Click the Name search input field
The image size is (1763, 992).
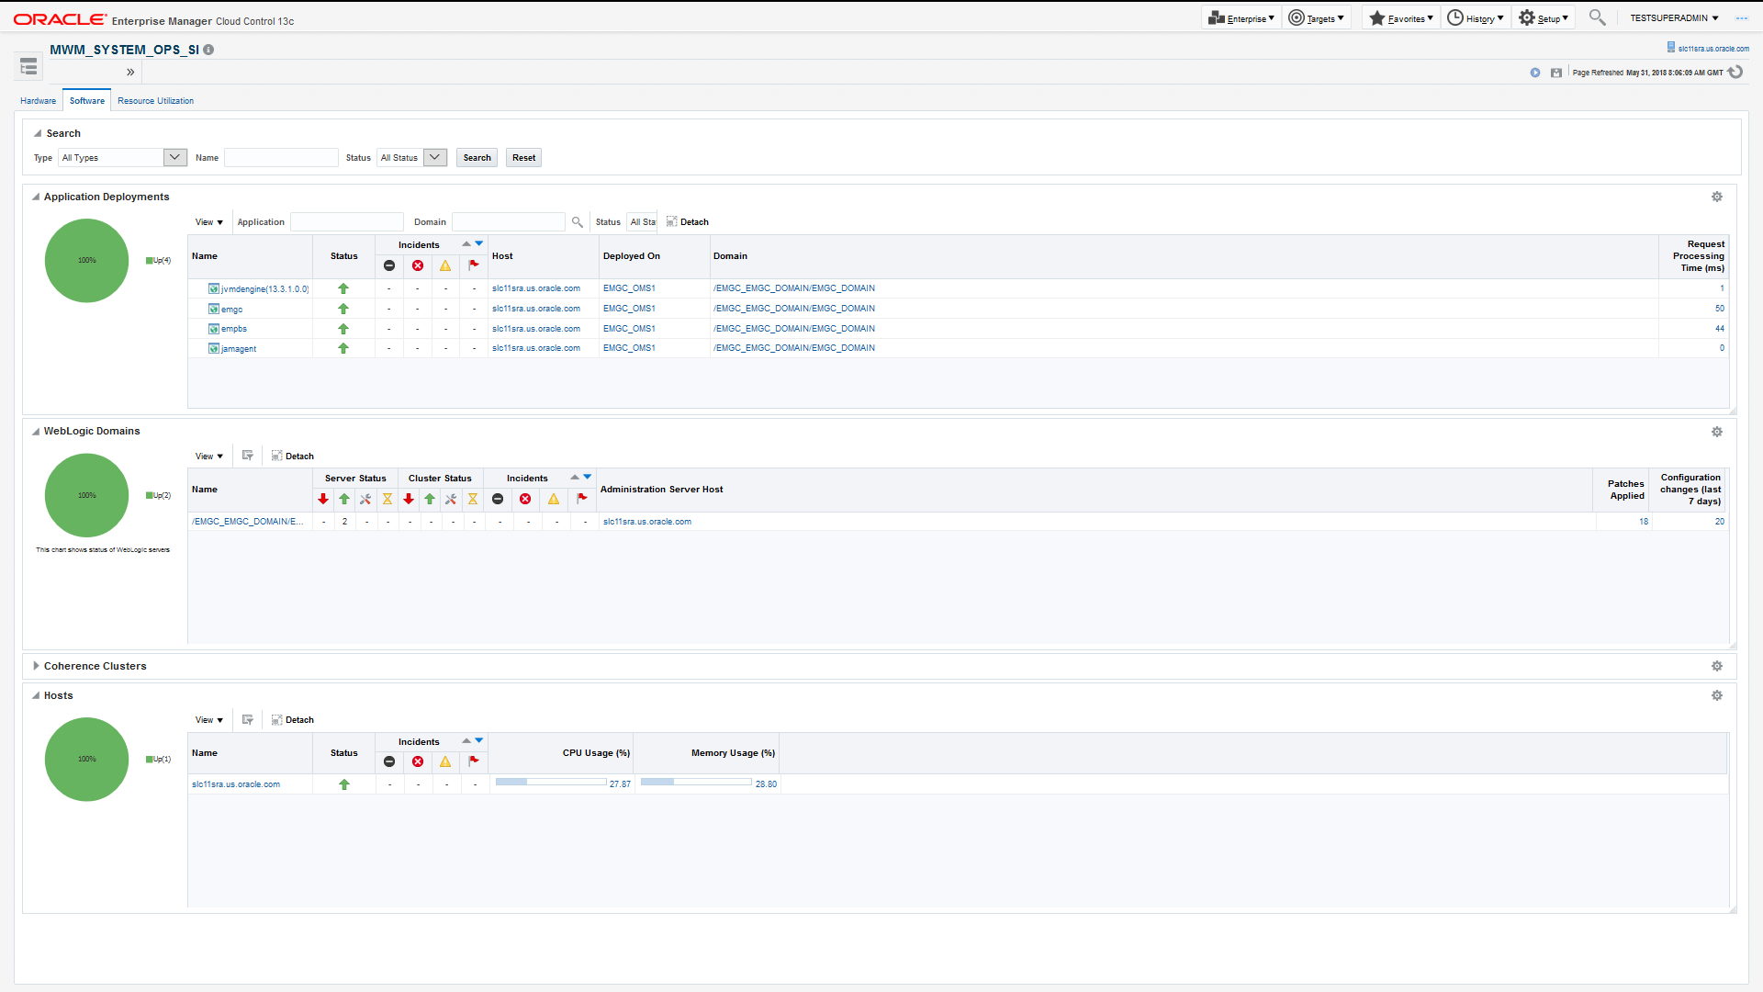point(281,158)
